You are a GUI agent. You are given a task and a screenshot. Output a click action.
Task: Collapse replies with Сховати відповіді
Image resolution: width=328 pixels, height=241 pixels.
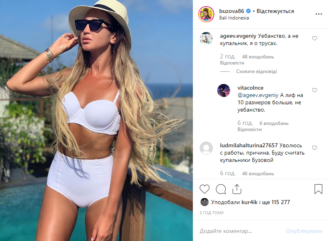[257, 71]
